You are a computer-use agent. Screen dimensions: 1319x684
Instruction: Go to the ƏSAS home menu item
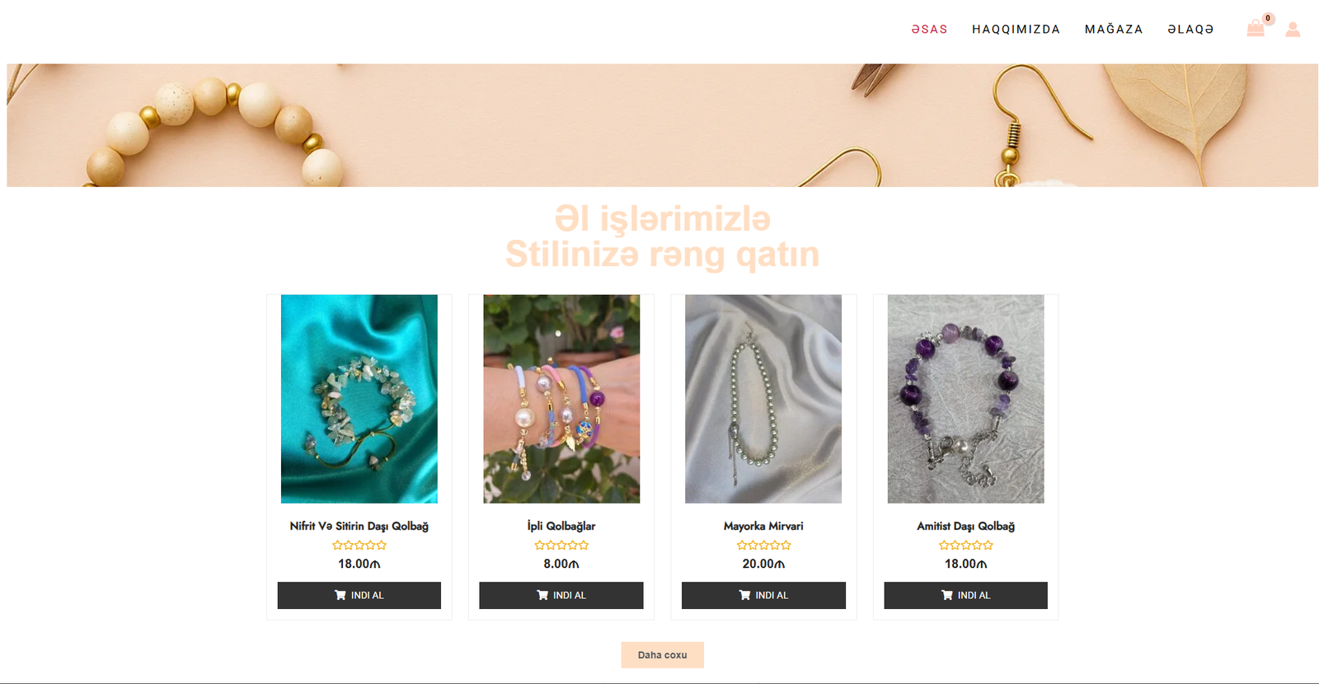point(929,30)
